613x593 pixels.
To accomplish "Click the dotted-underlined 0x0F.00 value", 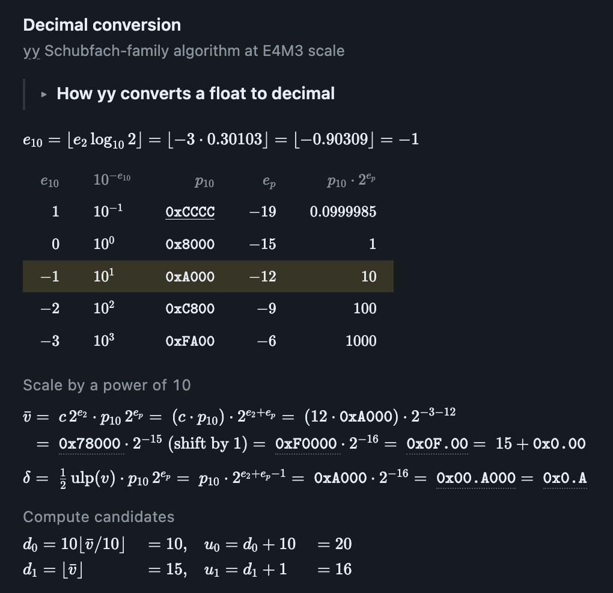I will (x=437, y=444).
